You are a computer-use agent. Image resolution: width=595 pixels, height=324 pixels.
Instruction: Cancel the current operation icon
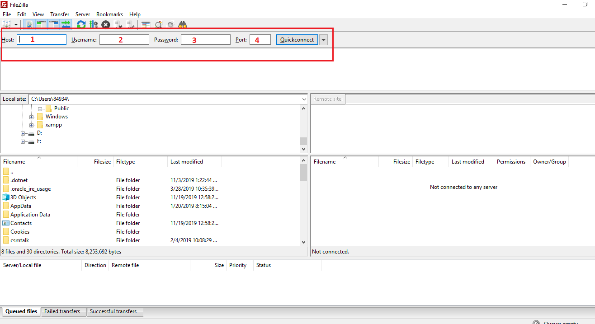pyautogui.click(x=106, y=24)
